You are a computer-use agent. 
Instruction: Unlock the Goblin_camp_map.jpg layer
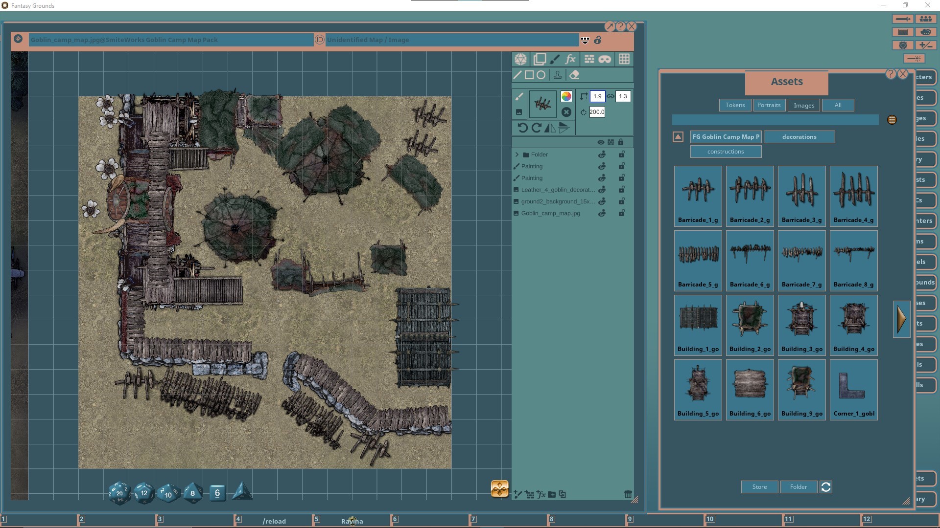(x=622, y=213)
